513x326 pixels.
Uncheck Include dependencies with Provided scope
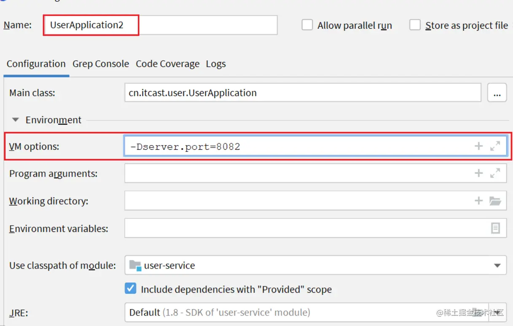click(x=131, y=289)
